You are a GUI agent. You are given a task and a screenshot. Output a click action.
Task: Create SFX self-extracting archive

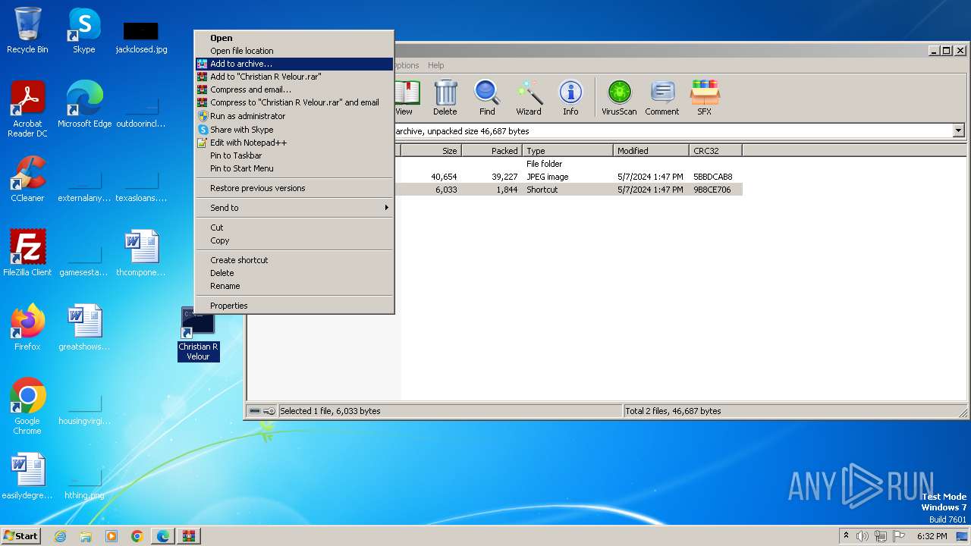pyautogui.click(x=705, y=98)
